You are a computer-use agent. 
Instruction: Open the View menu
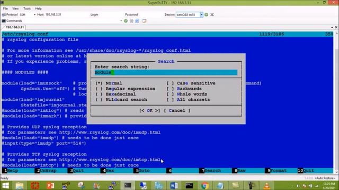(x=15, y=8)
